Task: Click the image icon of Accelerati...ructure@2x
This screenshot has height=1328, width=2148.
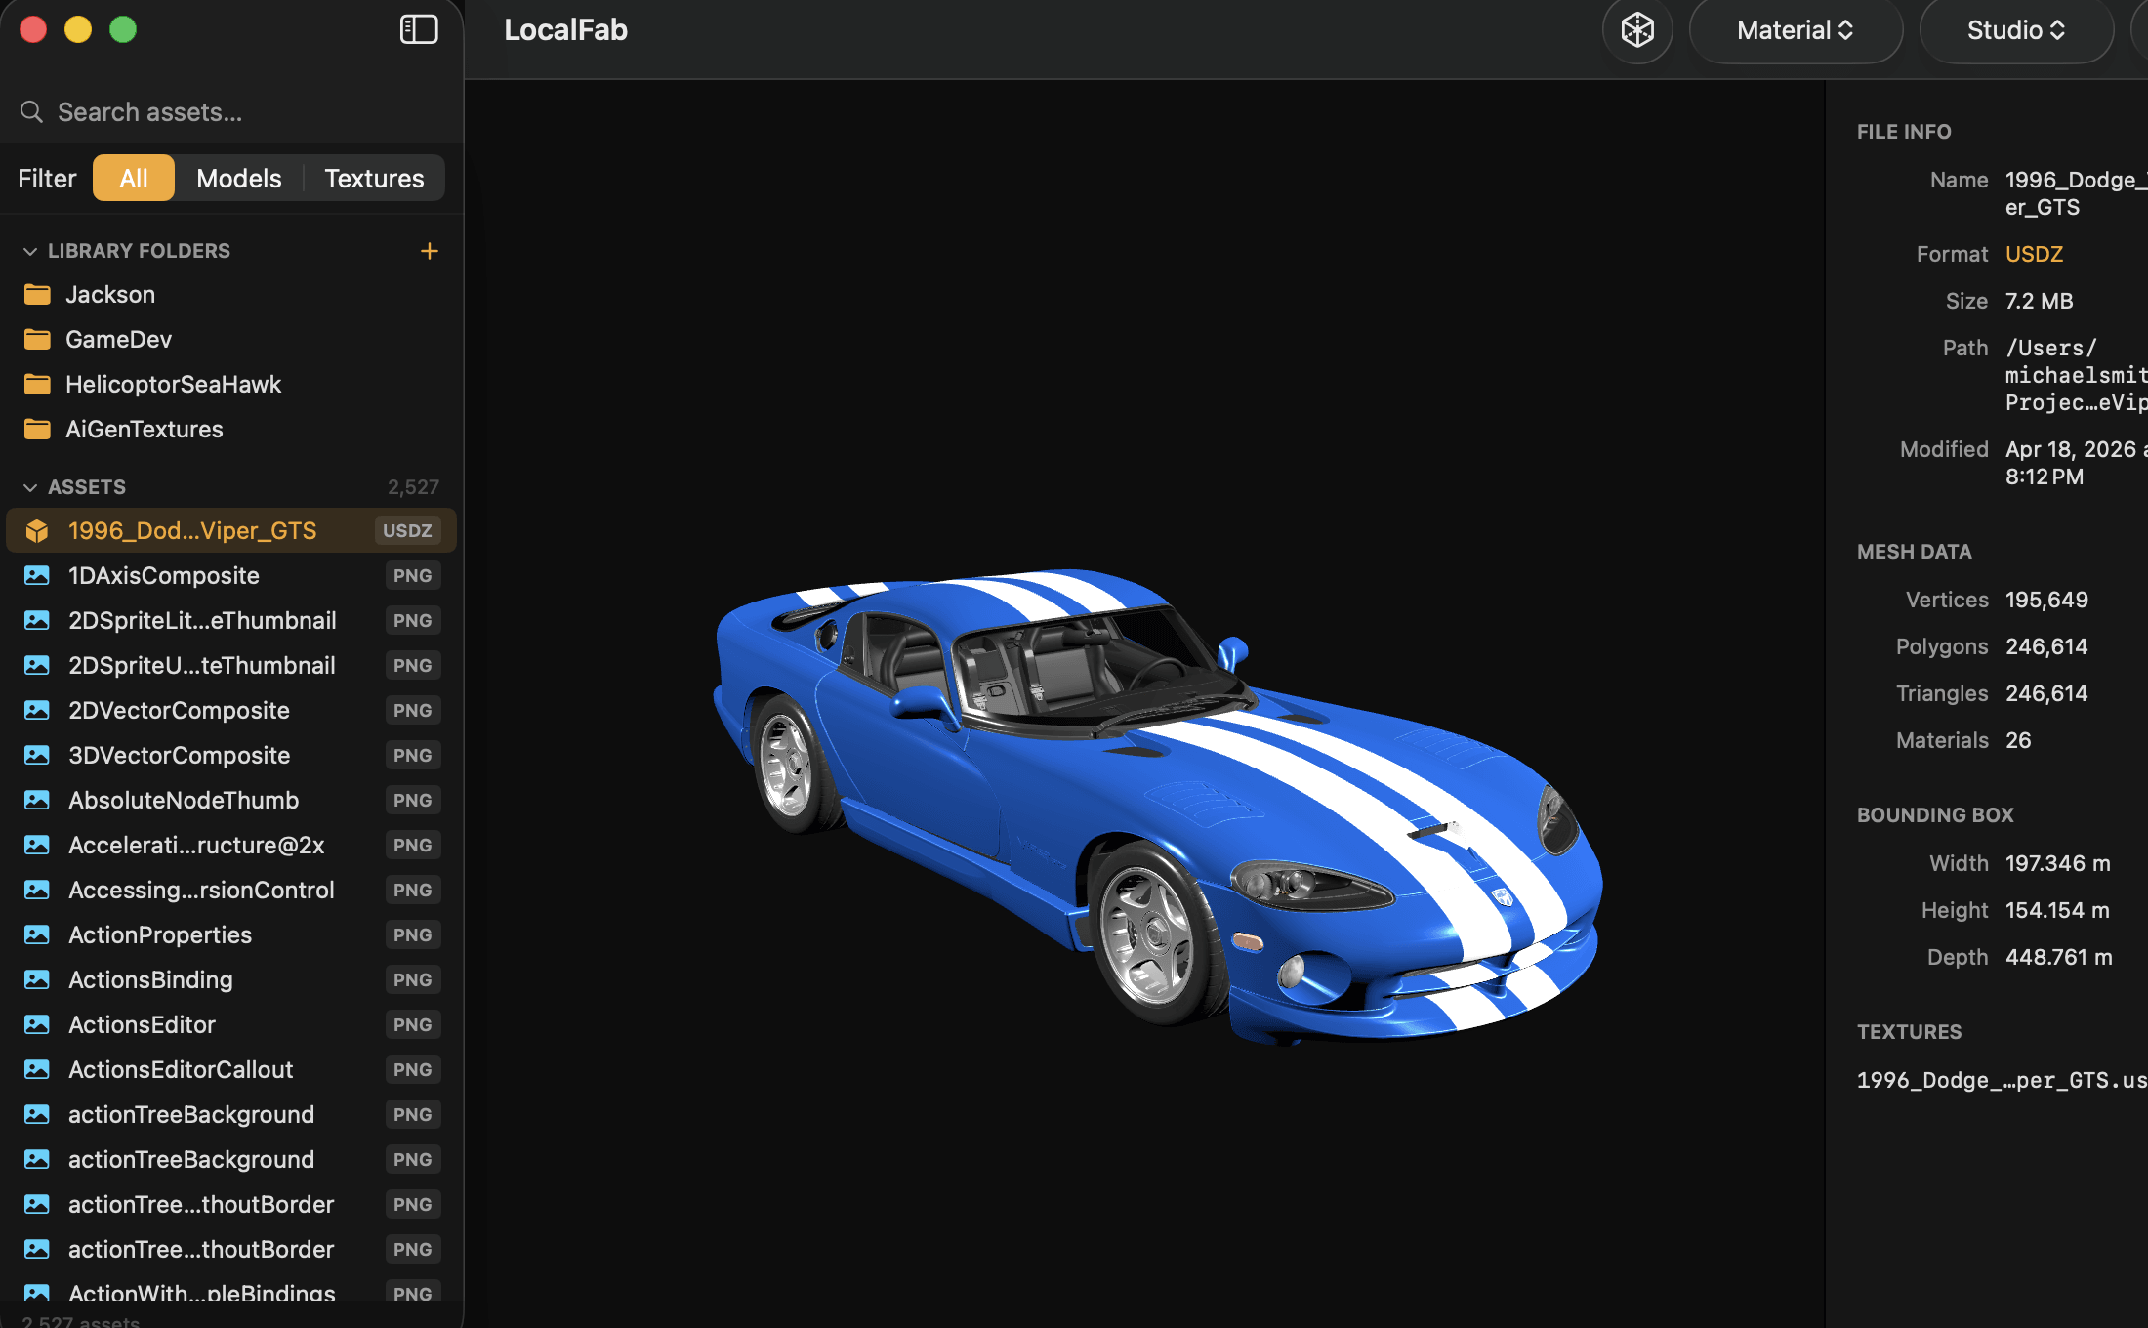Action: tap(37, 845)
